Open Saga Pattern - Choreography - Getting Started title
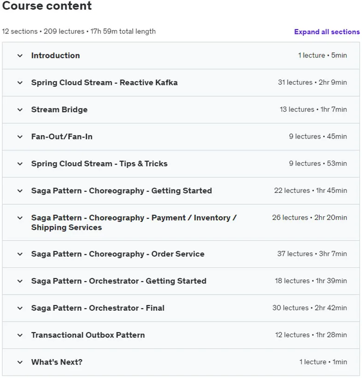The image size is (362, 378). (122, 191)
